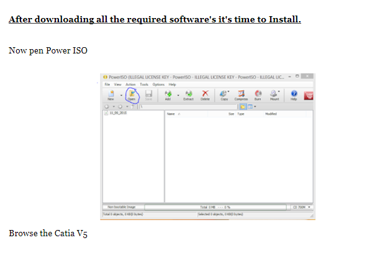Click the Up one level icon
The height and width of the screenshot is (253, 385).
pos(133,107)
